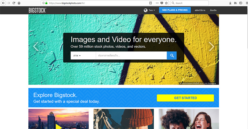View the green padlock security details
248x129 pixels.
click(x=46, y=3)
